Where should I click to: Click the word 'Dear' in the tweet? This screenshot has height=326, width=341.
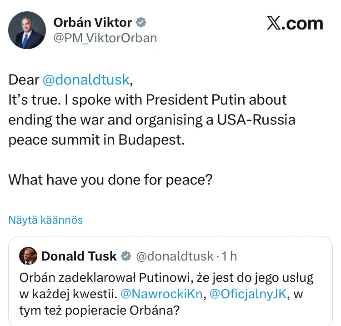click(x=24, y=80)
